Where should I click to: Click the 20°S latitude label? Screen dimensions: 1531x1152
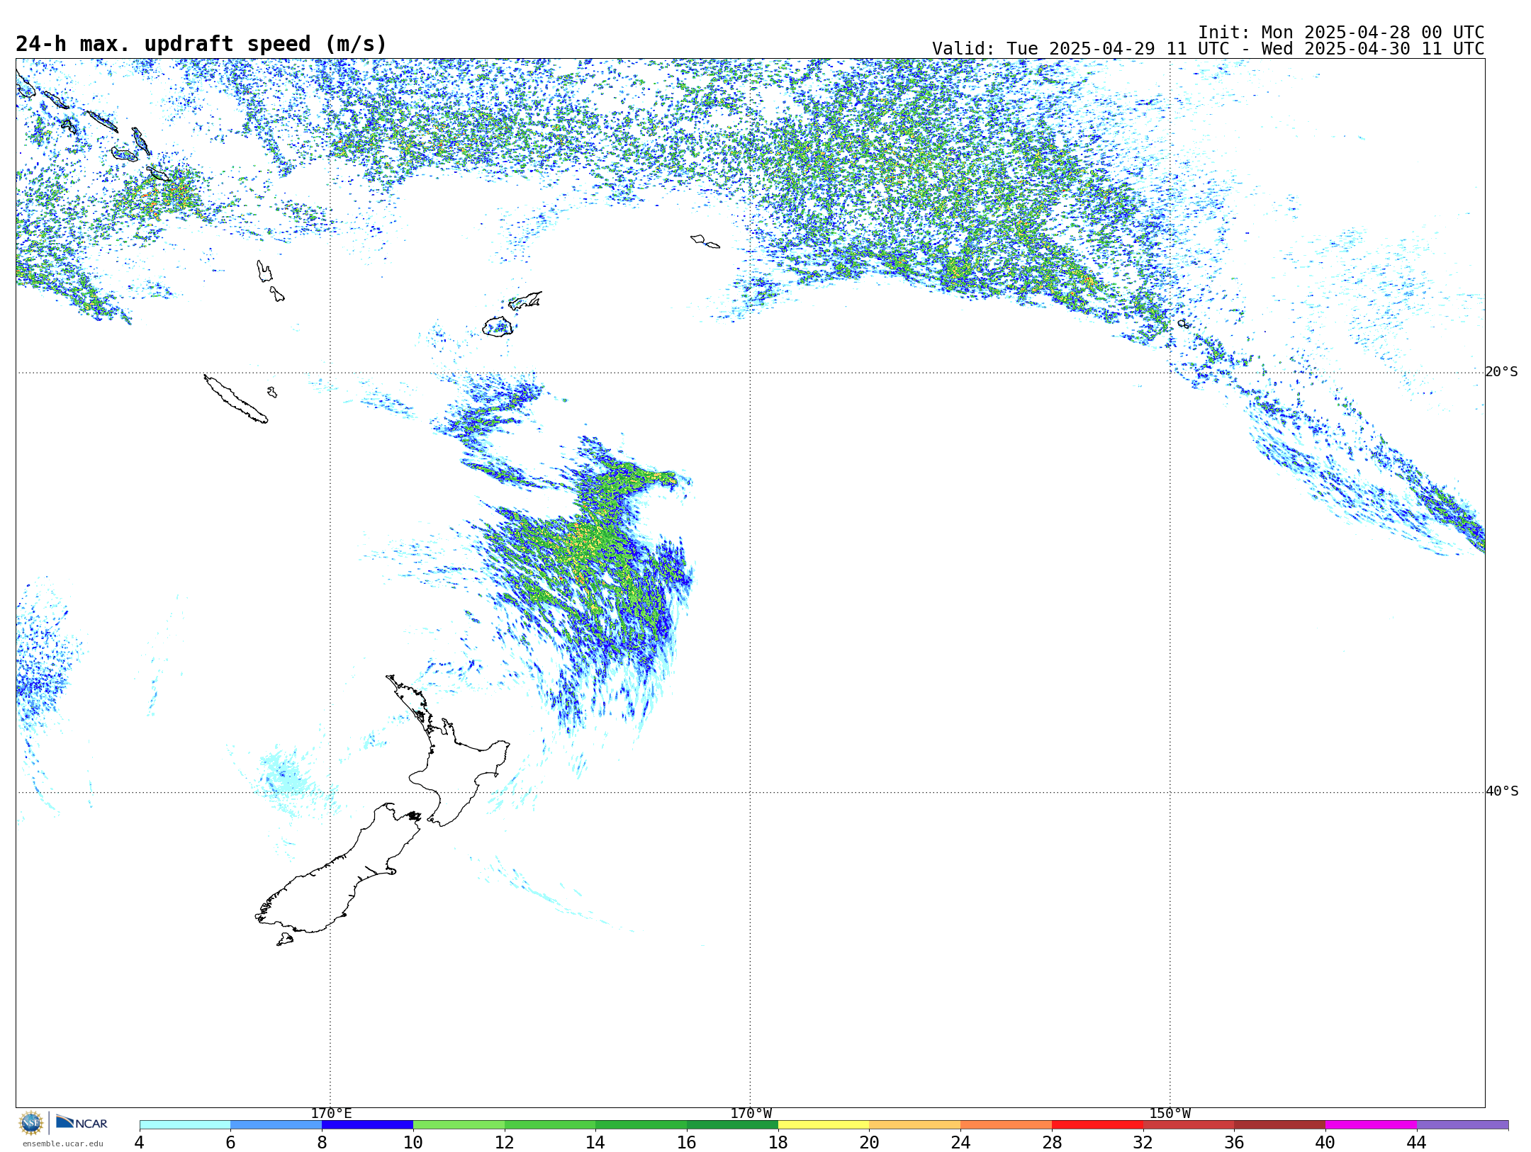pyautogui.click(x=1501, y=371)
